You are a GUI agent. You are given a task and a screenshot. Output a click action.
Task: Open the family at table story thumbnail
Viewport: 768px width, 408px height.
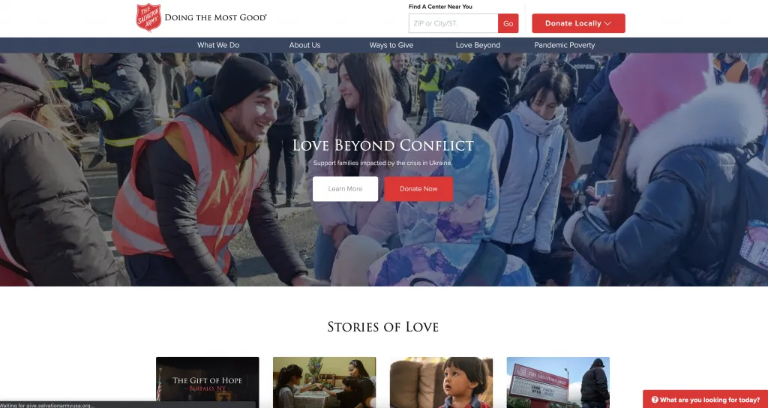pos(324,382)
